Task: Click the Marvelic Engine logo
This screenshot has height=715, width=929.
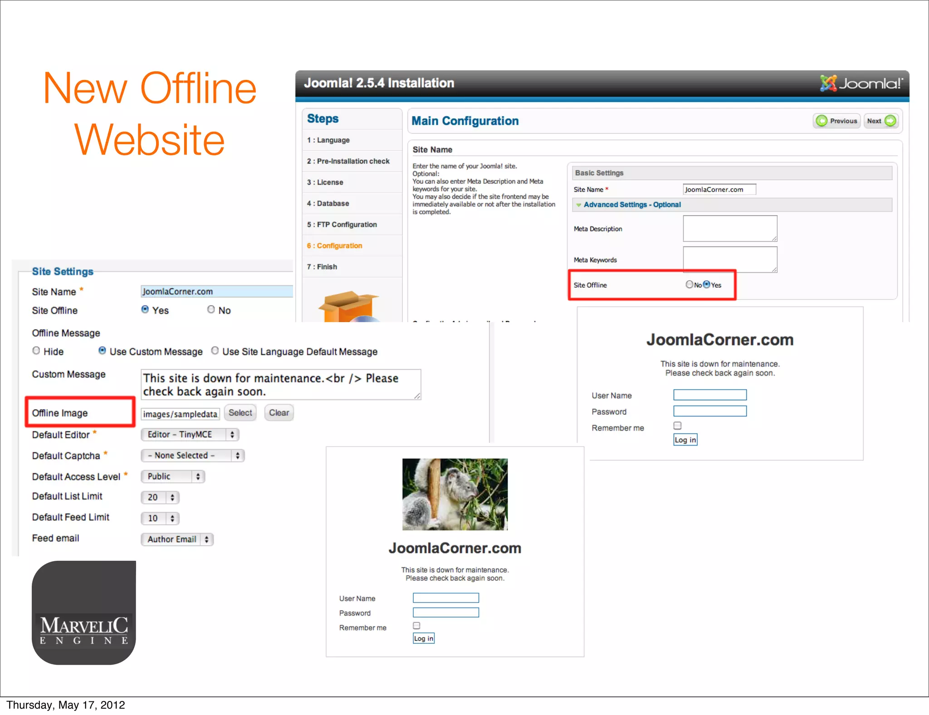Action: tap(84, 612)
